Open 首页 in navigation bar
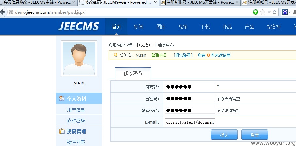Image resolution: width=296 pixels, height=146 pixels. coord(116,27)
